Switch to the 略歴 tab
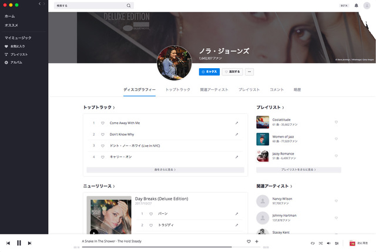The height and width of the screenshot is (252, 376). [297, 90]
